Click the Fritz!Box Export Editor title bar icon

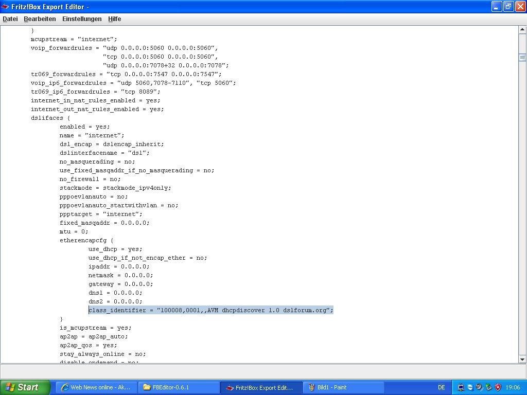coord(5,7)
